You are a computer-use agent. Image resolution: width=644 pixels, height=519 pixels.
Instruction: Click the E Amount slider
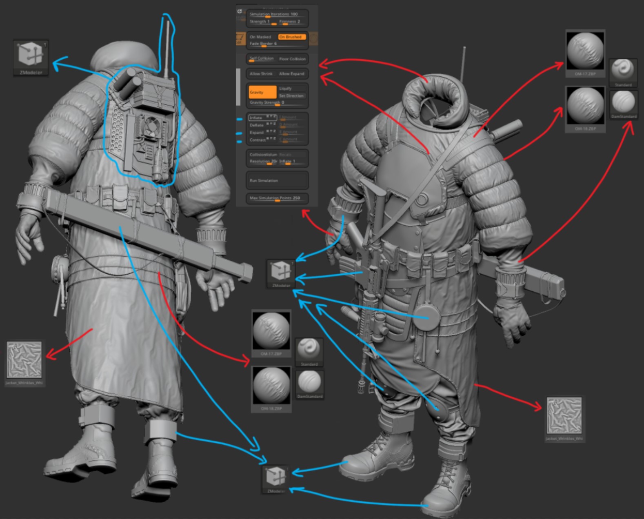(293, 133)
